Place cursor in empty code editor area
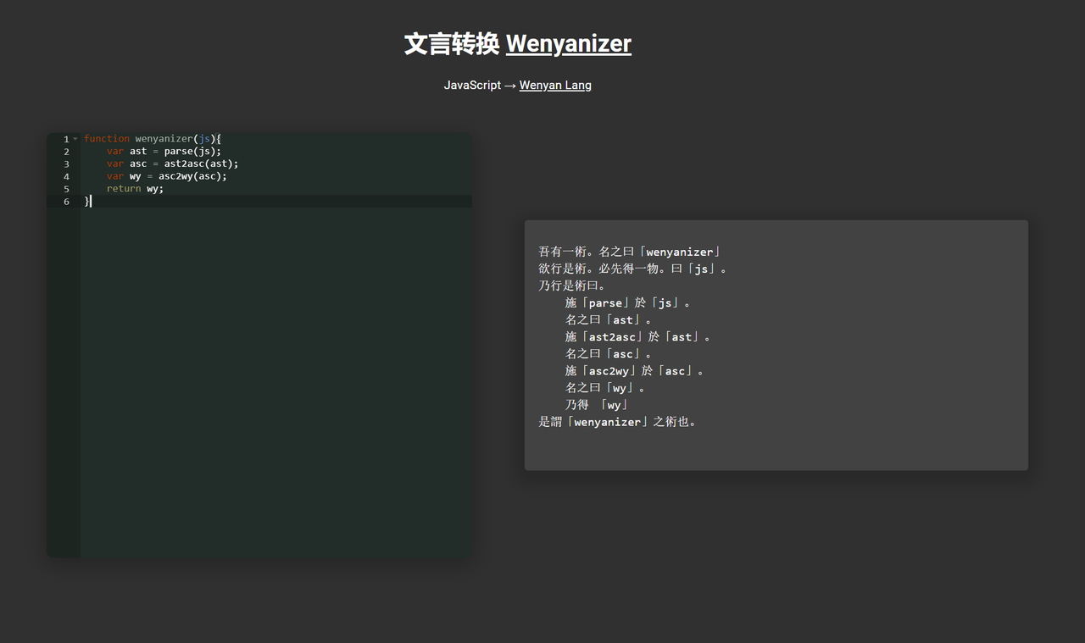This screenshot has width=1085, height=643. pos(275,381)
